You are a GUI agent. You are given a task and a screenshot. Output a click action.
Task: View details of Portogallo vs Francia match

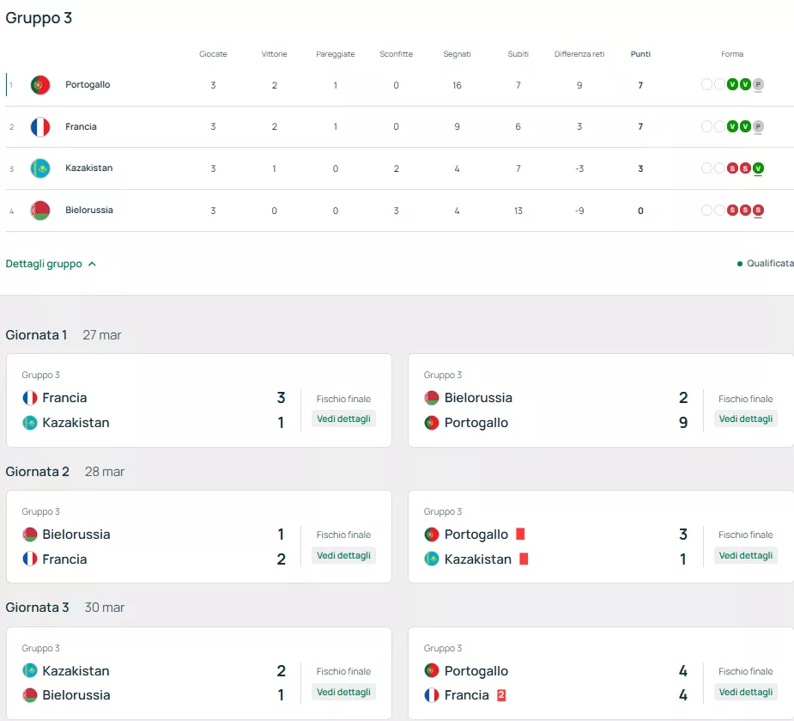tap(745, 692)
